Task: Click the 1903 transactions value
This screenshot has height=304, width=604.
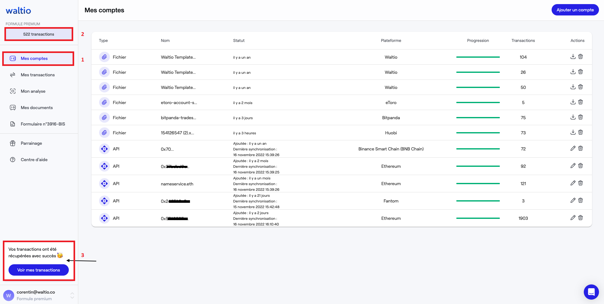Action: [523, 218]
